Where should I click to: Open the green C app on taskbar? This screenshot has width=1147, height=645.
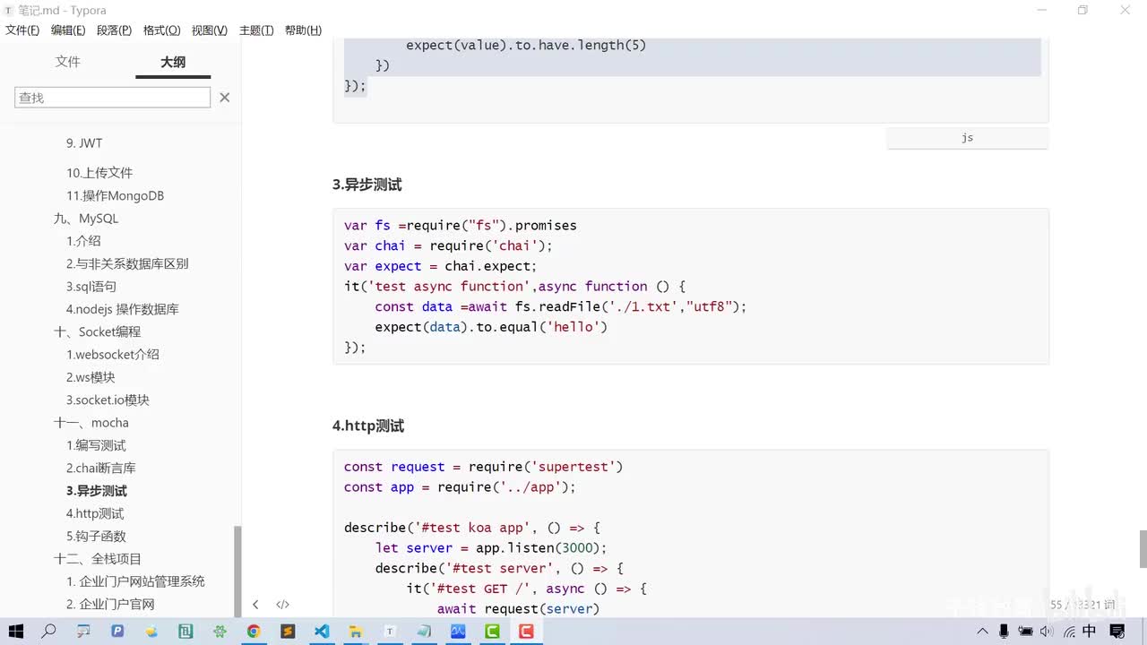click(492, 632)
